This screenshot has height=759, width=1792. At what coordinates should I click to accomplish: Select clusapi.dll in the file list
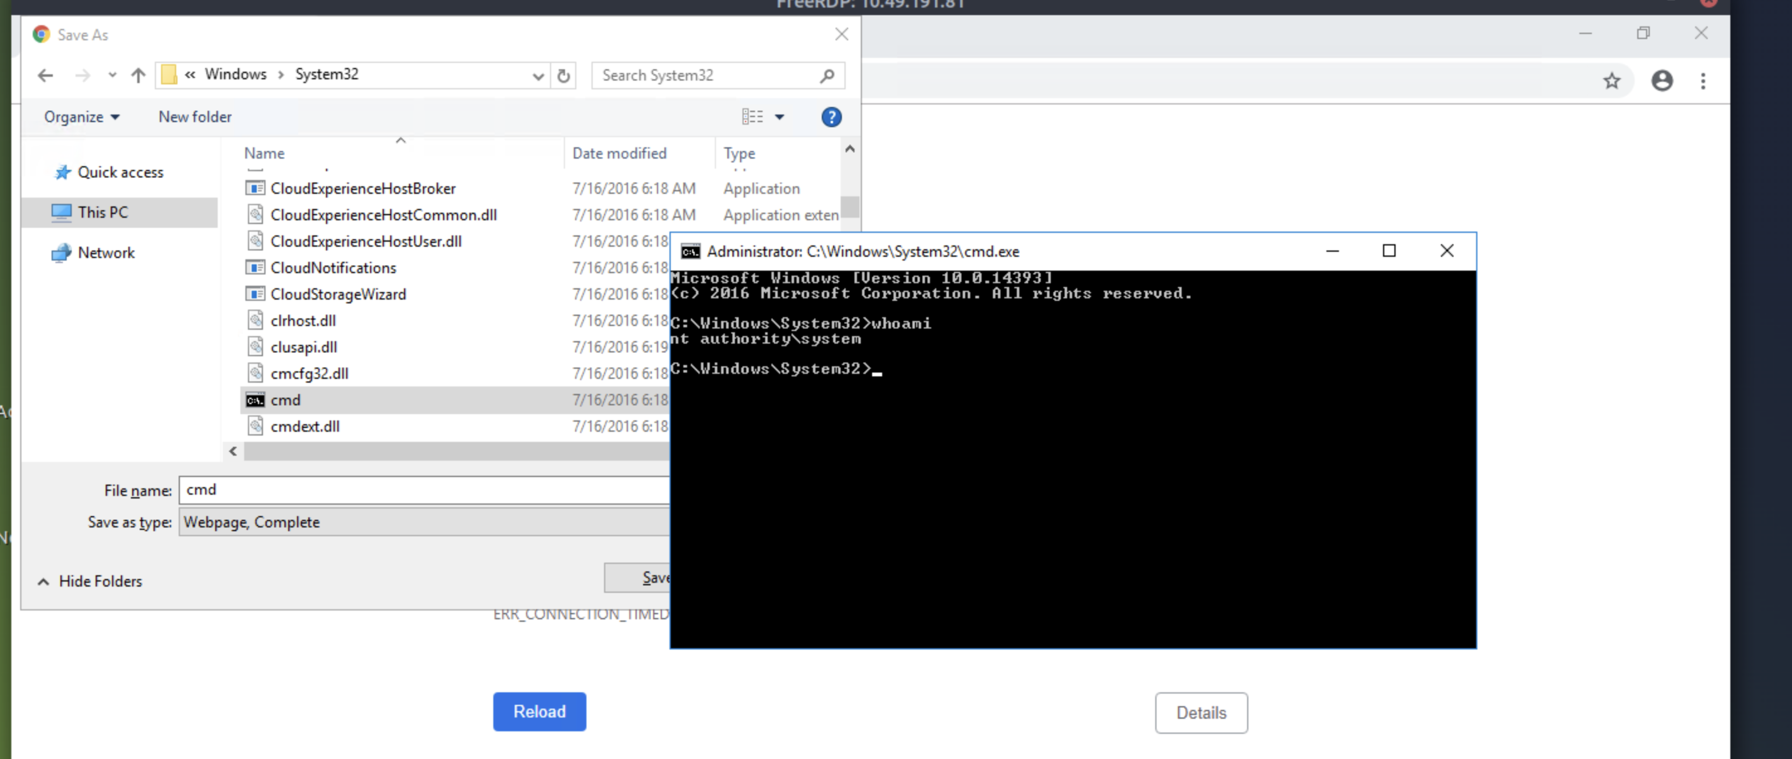coord(303,347)
